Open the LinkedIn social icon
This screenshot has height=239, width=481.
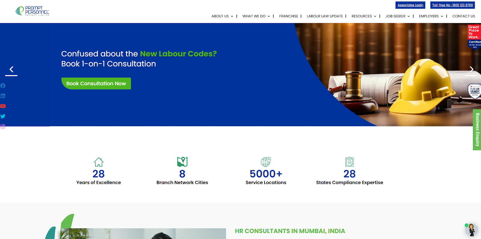click(x=3, y=96)
